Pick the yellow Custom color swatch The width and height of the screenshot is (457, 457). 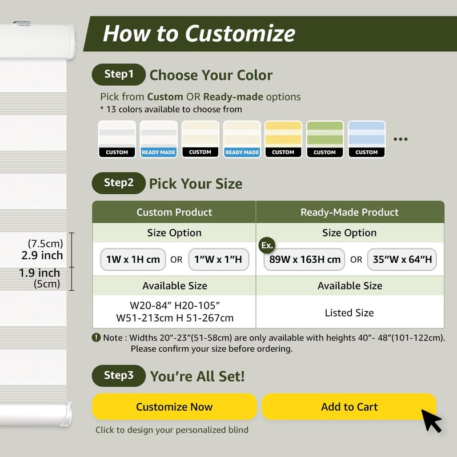[283, 139]
